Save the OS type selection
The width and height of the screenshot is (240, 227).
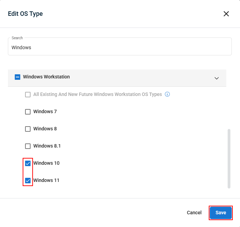click(220, 213)
